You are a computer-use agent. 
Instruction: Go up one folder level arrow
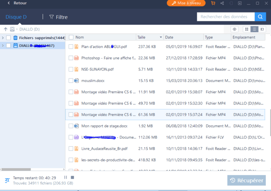click(x=6, y=29)
